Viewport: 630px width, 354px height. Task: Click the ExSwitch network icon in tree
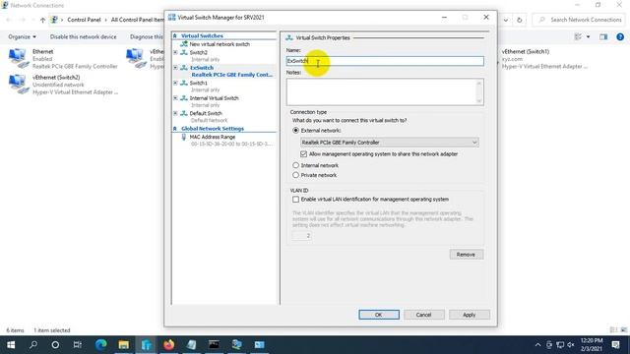(x=184, y=68)
